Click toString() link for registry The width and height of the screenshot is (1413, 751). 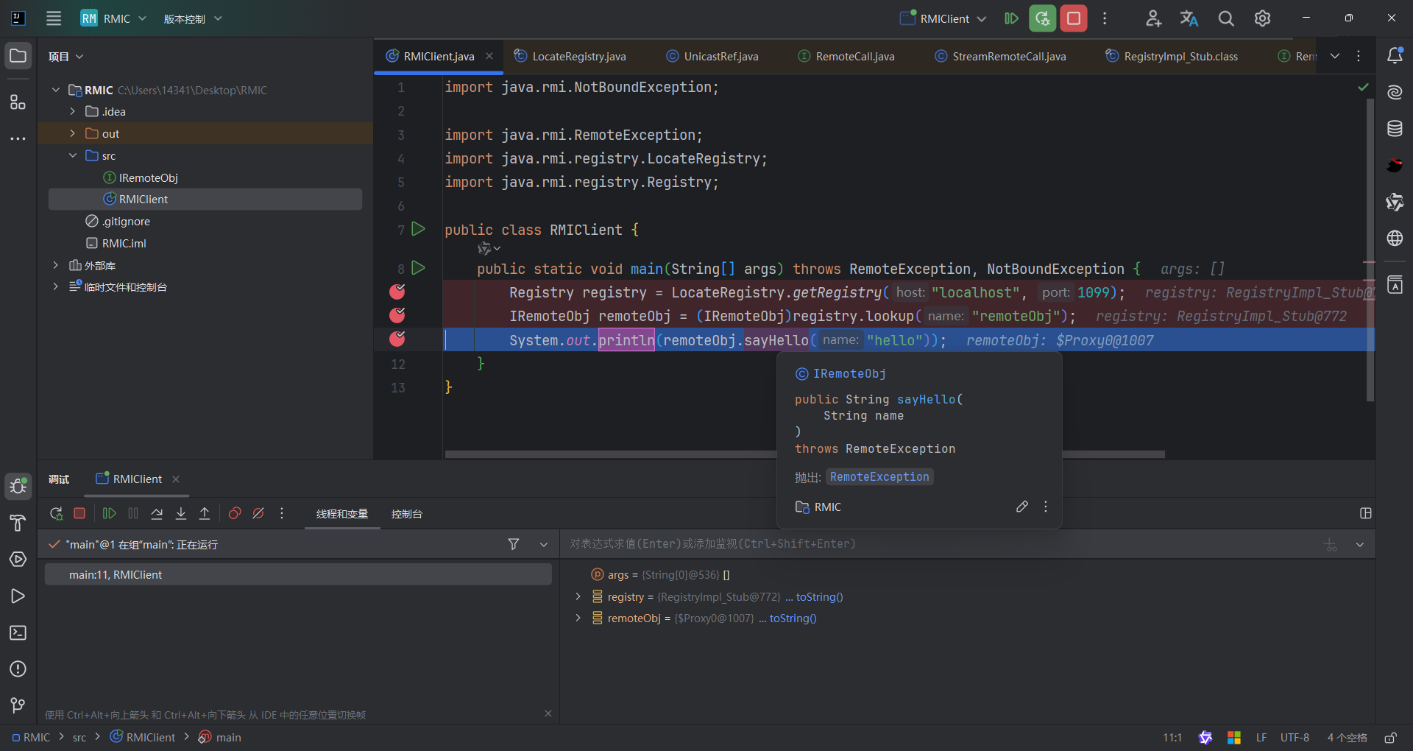(x=819, y=596)
